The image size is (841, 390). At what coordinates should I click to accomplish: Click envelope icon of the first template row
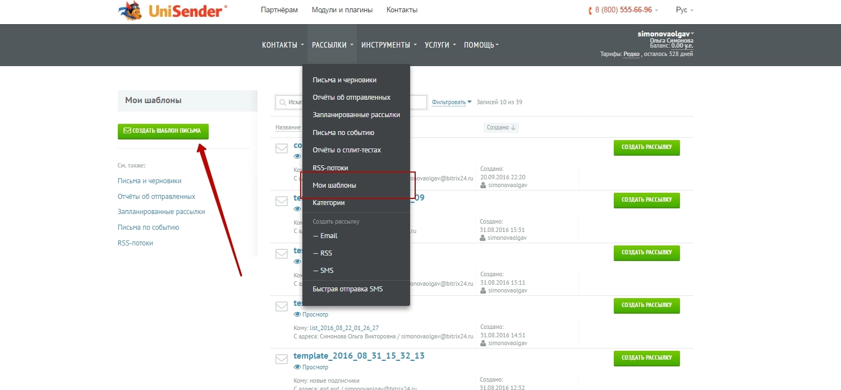point(281,148)
